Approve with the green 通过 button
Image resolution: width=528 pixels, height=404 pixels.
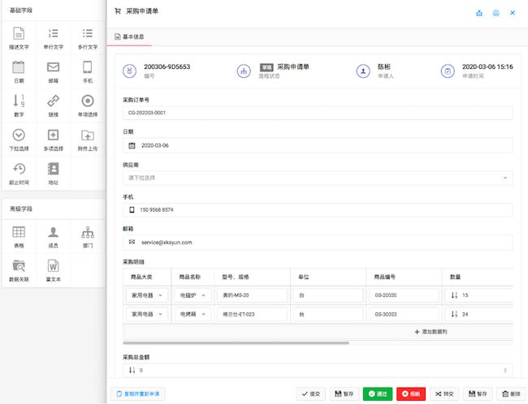click(378, 394)
